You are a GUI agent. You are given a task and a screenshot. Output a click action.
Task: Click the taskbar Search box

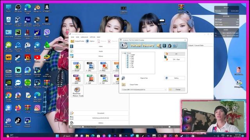[67, 136]
